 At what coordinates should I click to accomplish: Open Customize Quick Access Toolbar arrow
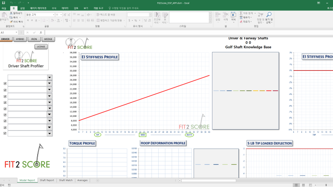(28, 3)
